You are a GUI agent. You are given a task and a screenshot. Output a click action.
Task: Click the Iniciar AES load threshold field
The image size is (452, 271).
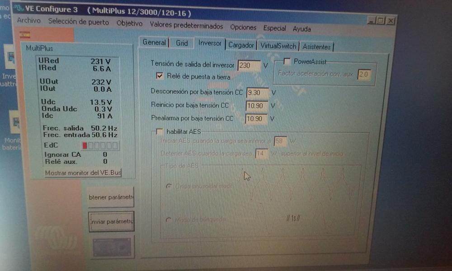[280, 141]
